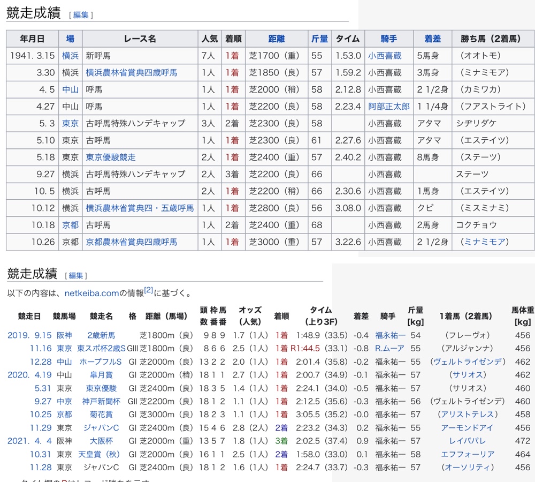535x482 pixels.
Task: Click the 距離 column header link
Action: tap(277, 39)
